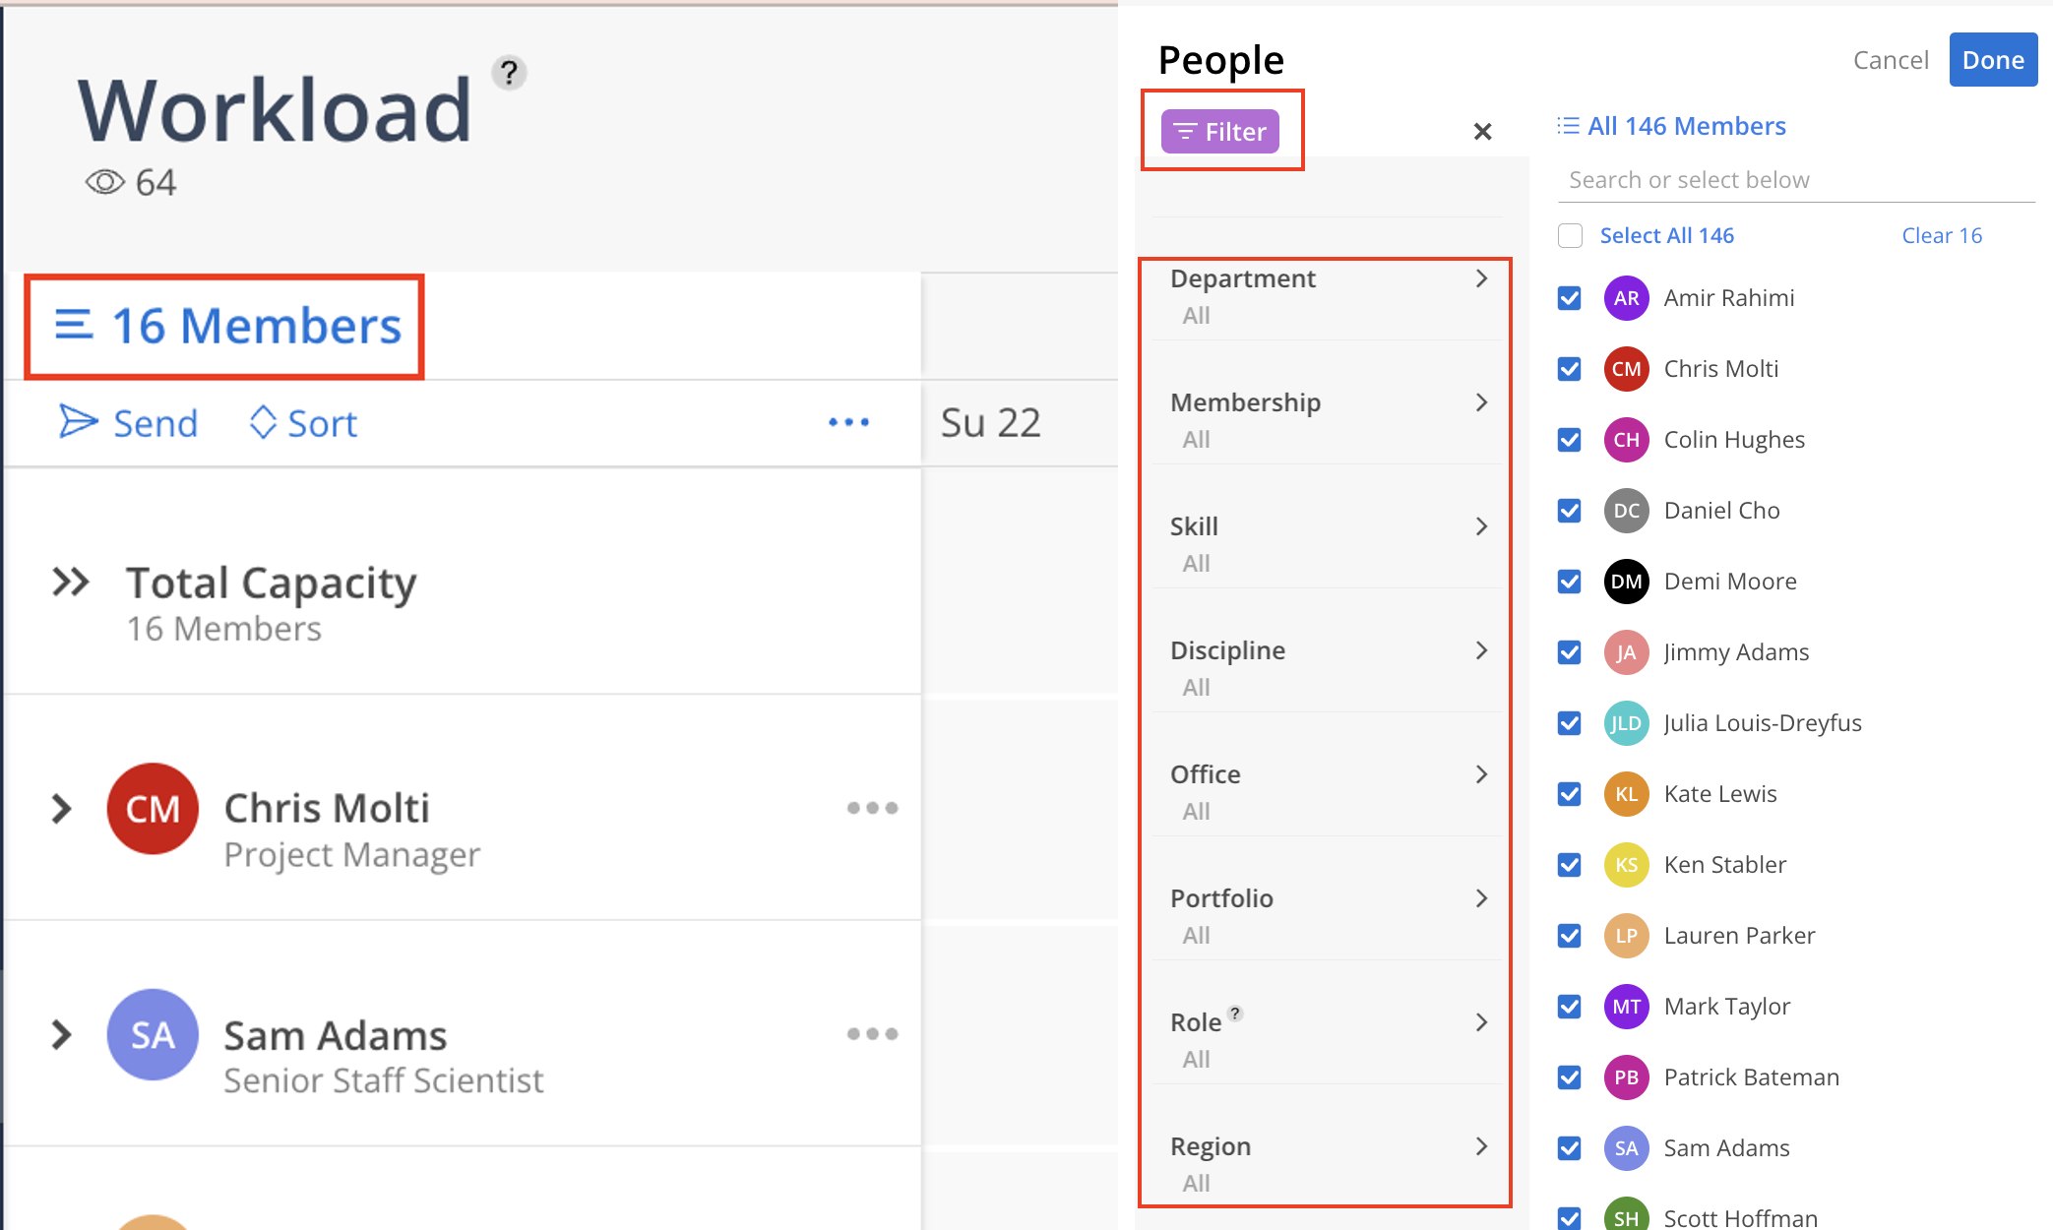
Task: Close the filter panel with the X
Action: 1482,132
